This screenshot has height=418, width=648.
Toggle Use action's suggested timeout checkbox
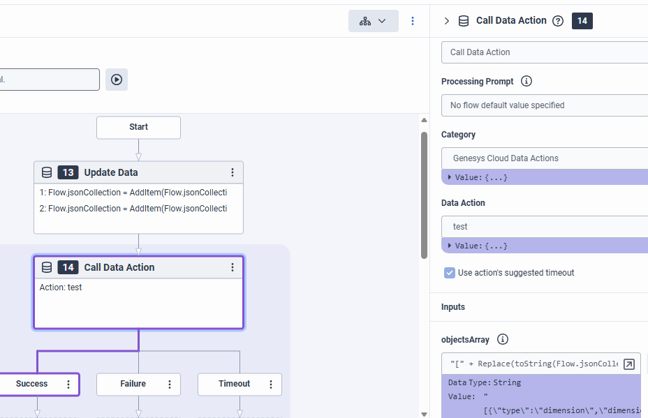pos(450,273)
